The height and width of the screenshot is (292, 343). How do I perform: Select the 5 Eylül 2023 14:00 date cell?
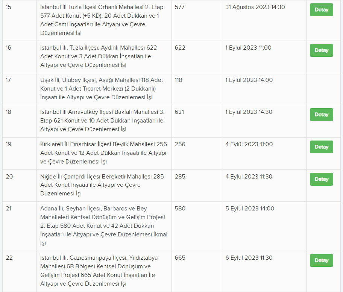coord(250,209)
